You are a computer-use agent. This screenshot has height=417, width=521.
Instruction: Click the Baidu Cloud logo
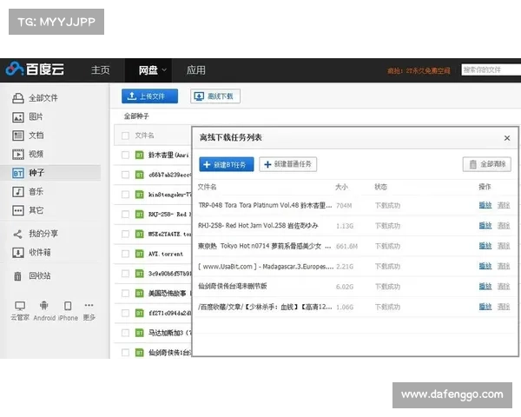(x=35, y=69)
